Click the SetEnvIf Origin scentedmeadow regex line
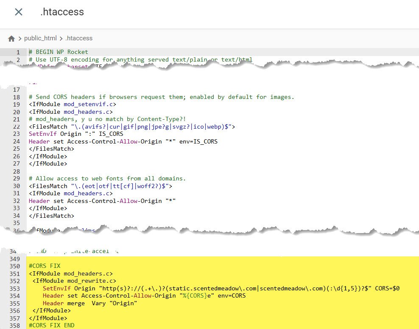The width and height of the screenshot is (419, 329). [221, 288]
